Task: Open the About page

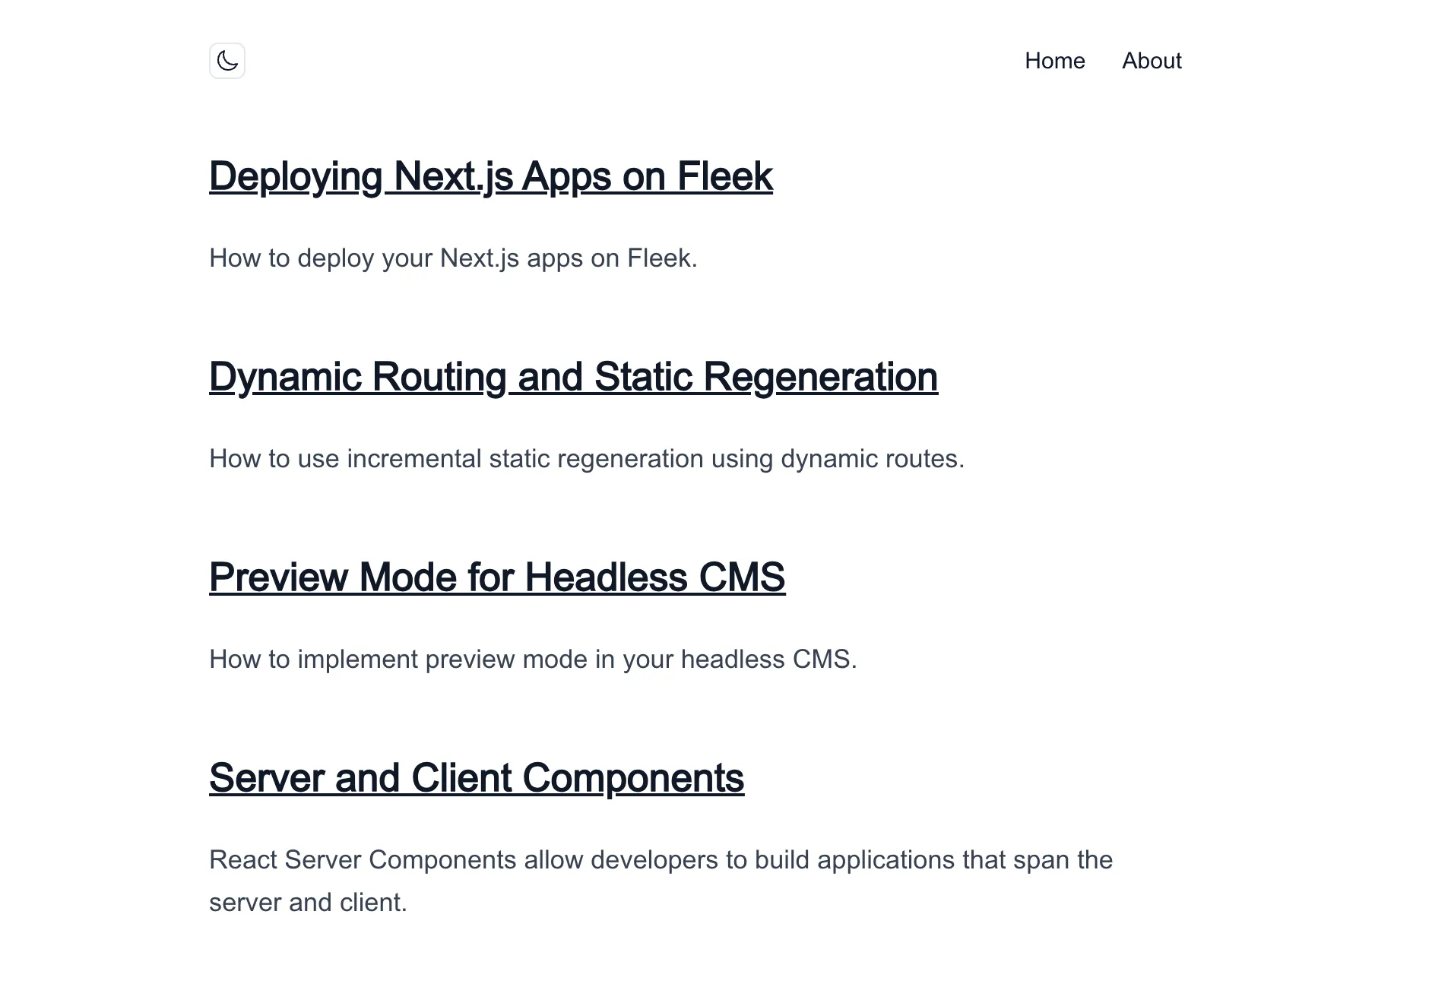Action: click(x=1152, y=61)
